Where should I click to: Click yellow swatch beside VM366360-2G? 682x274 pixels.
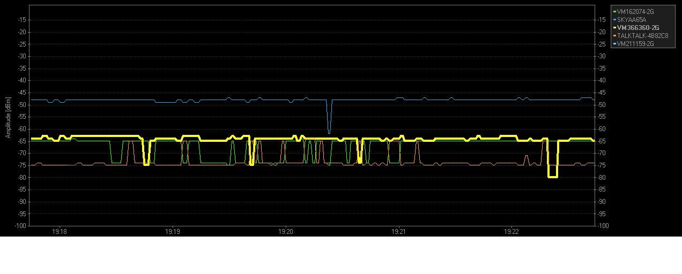pyautogui.click(x=614, y=27)
